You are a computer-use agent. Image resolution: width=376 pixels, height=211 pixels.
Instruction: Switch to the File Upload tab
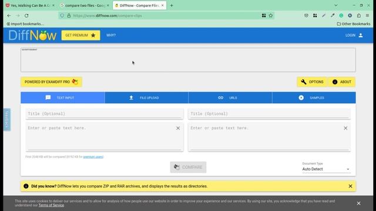[146, 98]
